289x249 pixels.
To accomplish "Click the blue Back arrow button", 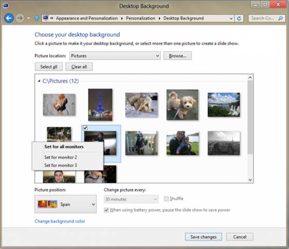I will tap(9, 18).
